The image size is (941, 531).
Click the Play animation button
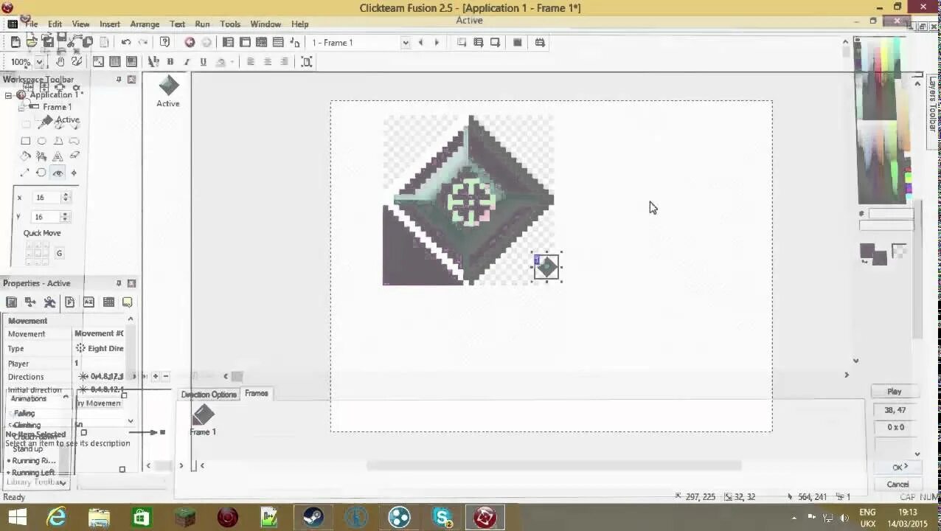(x=895, y=392)
